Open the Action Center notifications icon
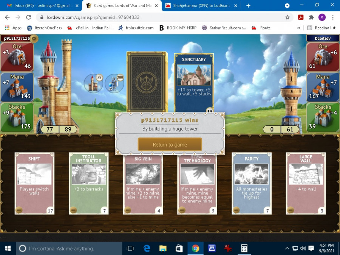Image resolution: width=340 pixels, height=255 pixels. pyautogui.click(x=311, y=249)
